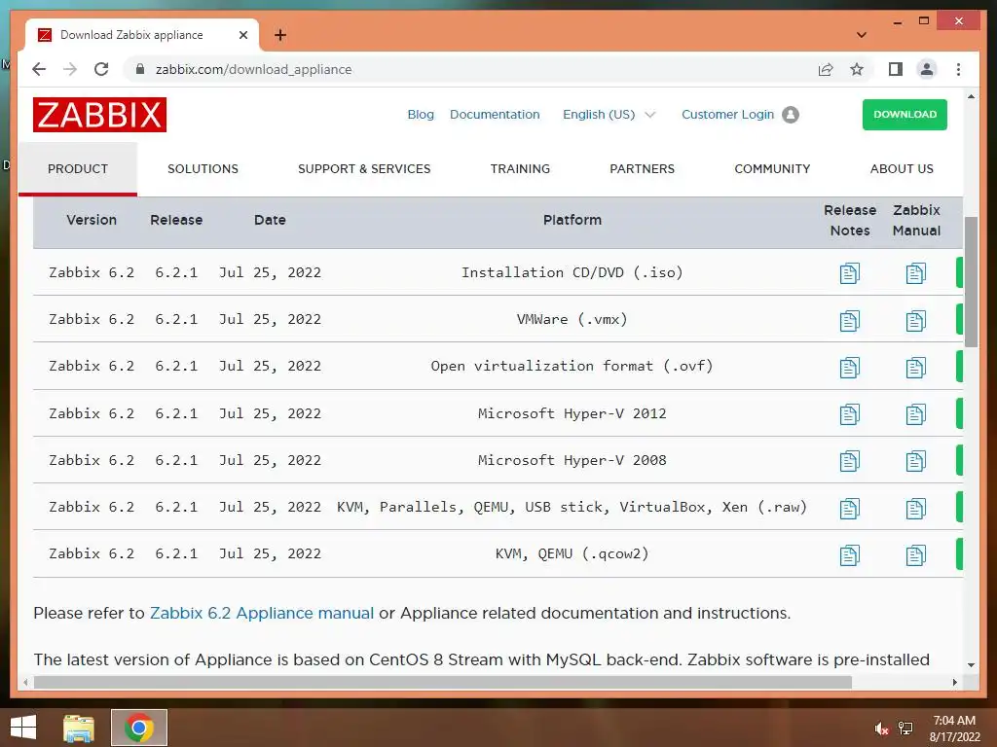Open Release Notes for the (.raw) platform row
This screenshot has width=997, height=747.
point(849,508)
